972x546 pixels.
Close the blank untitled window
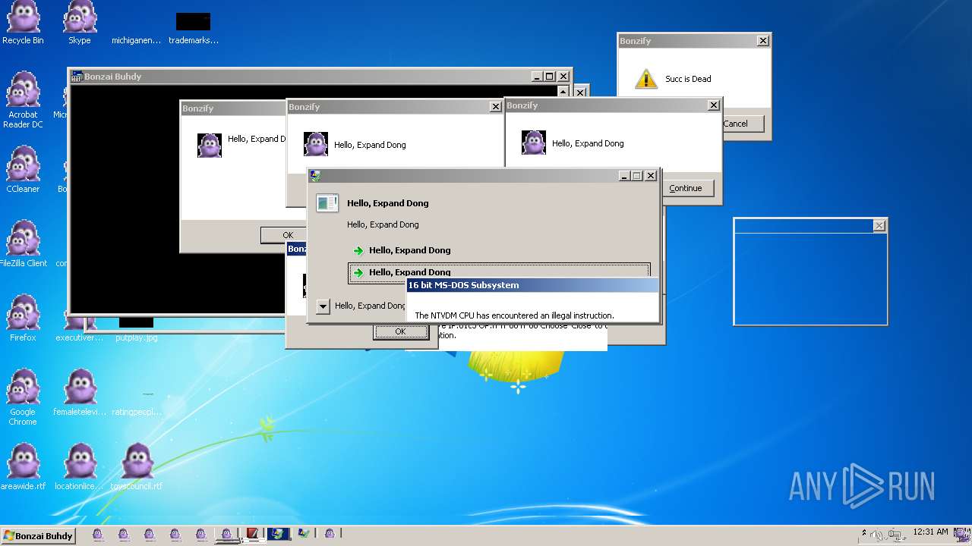[x=879, y=225]
